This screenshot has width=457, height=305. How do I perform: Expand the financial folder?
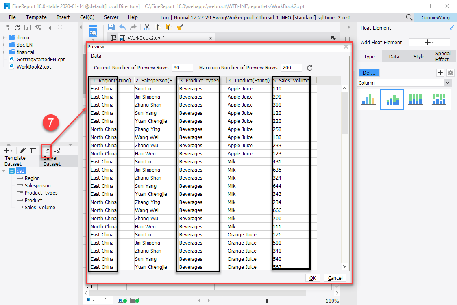coord(4,52)
